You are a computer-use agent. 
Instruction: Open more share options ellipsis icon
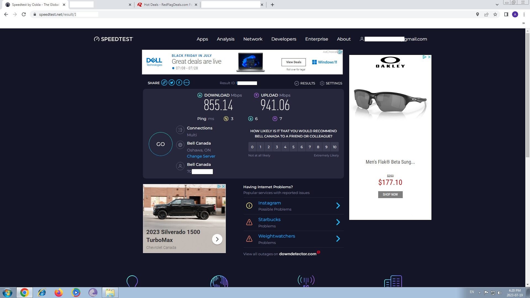coord(187,83)
